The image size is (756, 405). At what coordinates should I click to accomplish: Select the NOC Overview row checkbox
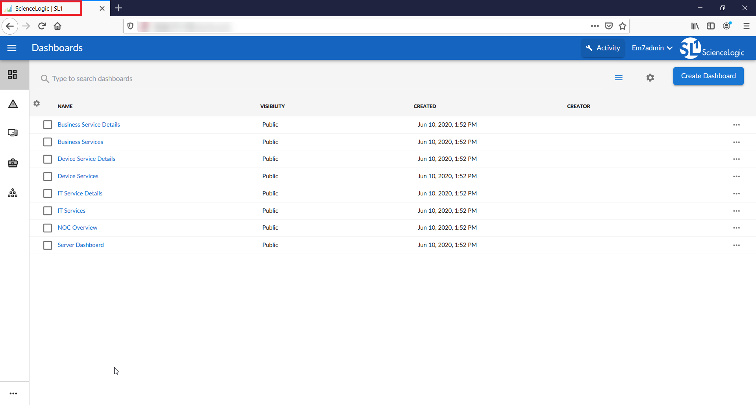click(x=48, y=228)
